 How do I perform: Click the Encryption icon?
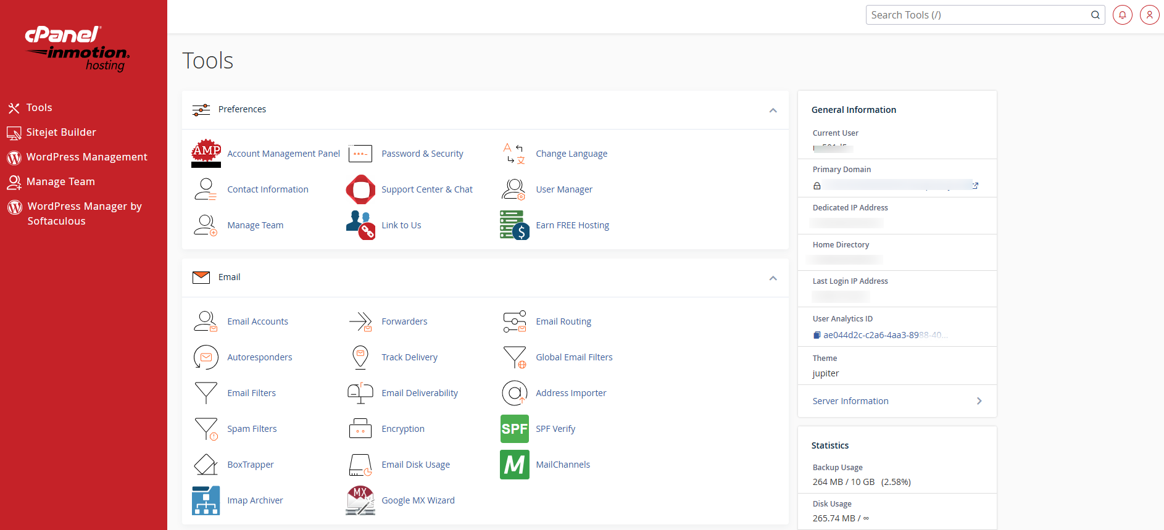tap(360, 428)
